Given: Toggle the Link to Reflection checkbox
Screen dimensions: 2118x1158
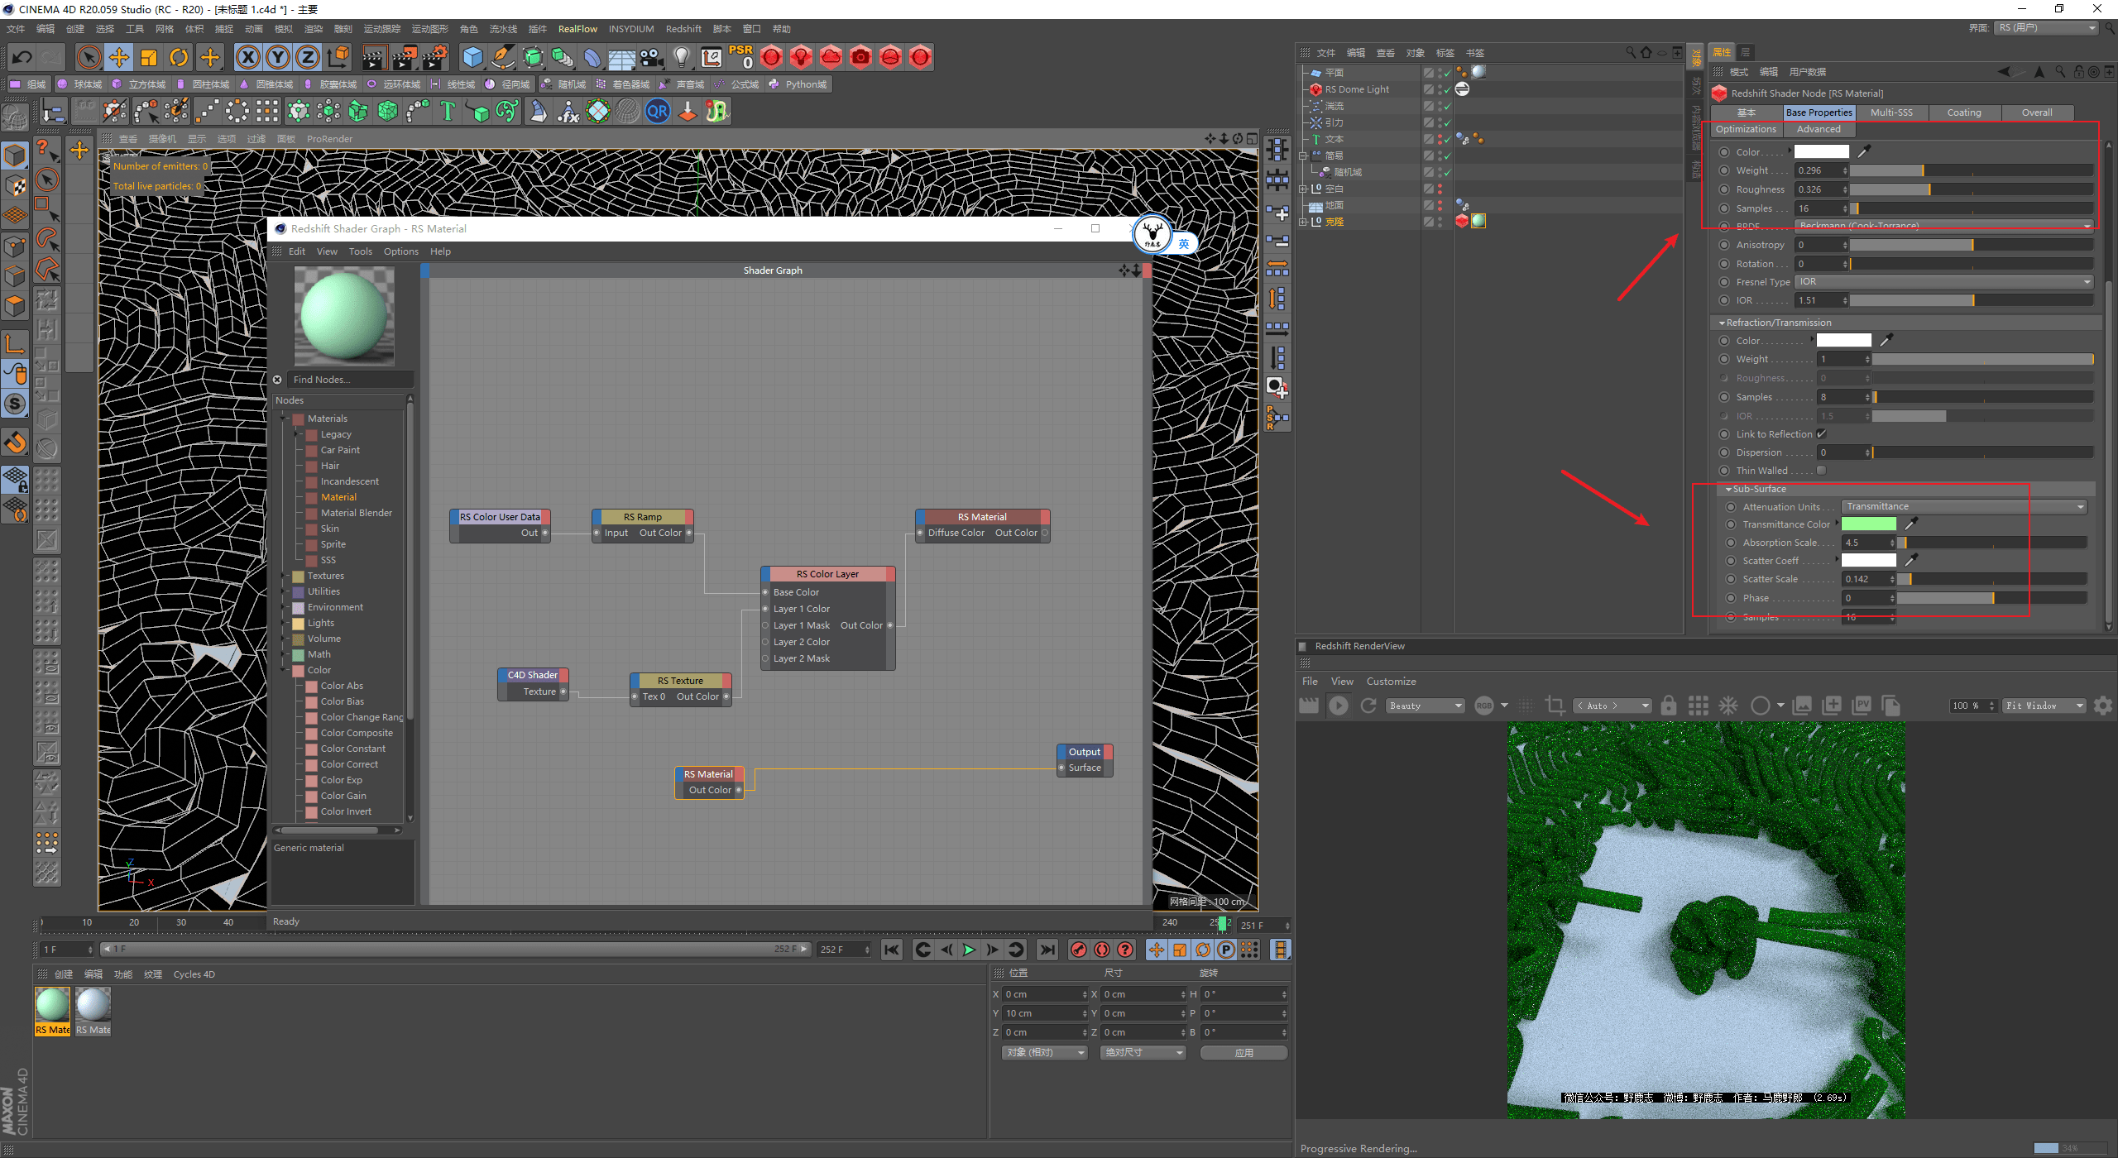Looking at the screenshot, I should pos(1821,434).
